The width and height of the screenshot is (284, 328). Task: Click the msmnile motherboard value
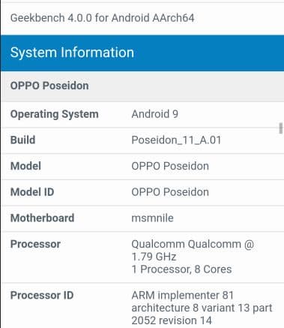click(x=152, y=218)
